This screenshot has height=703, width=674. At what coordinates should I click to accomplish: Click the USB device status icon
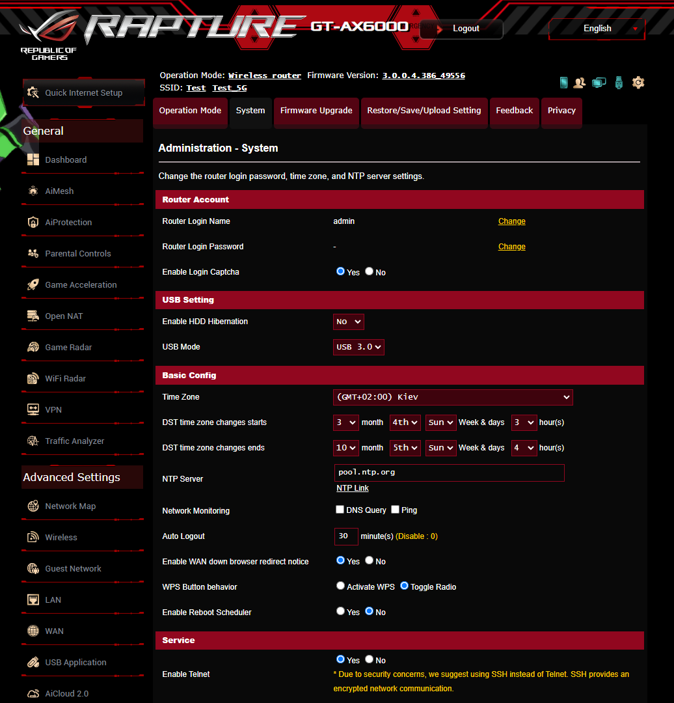tap(619, 83)
